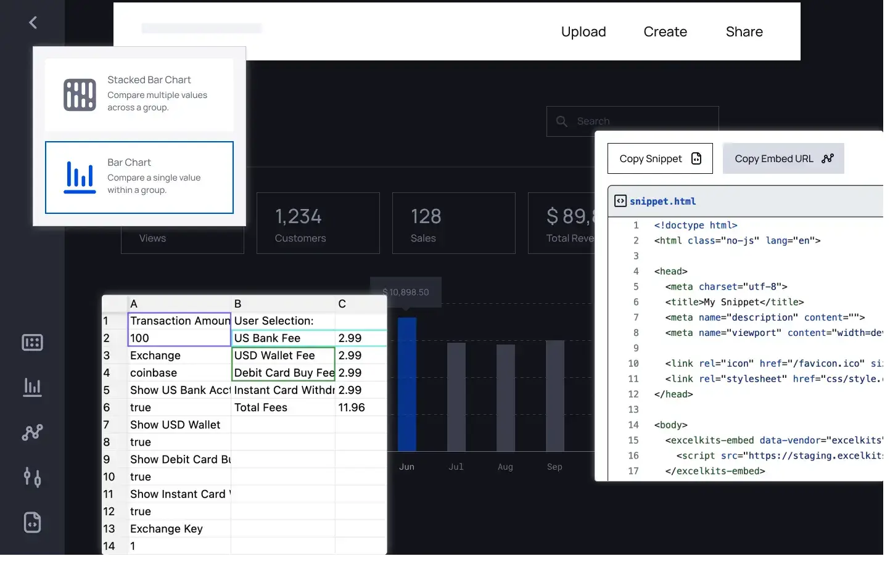Screen dimensions: 890x564
Task: Click the 'Instant Card Withdr' cell
Action: [283, 390]
